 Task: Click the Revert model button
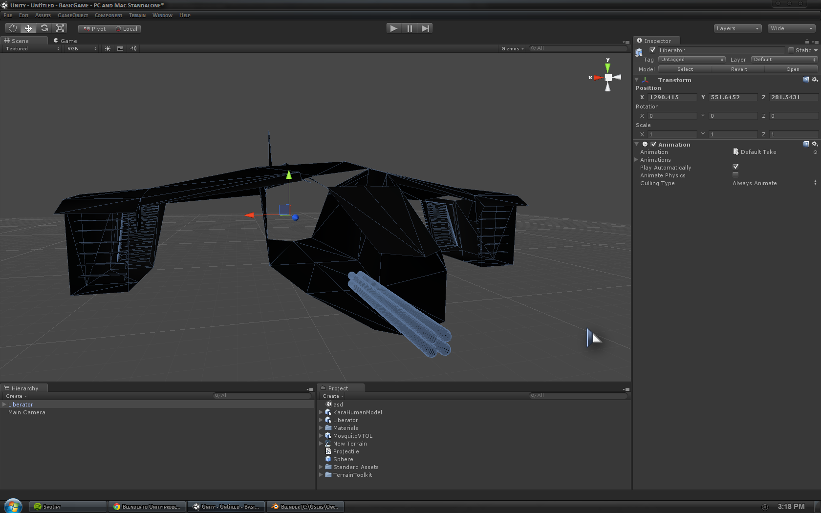coord(739,69)
